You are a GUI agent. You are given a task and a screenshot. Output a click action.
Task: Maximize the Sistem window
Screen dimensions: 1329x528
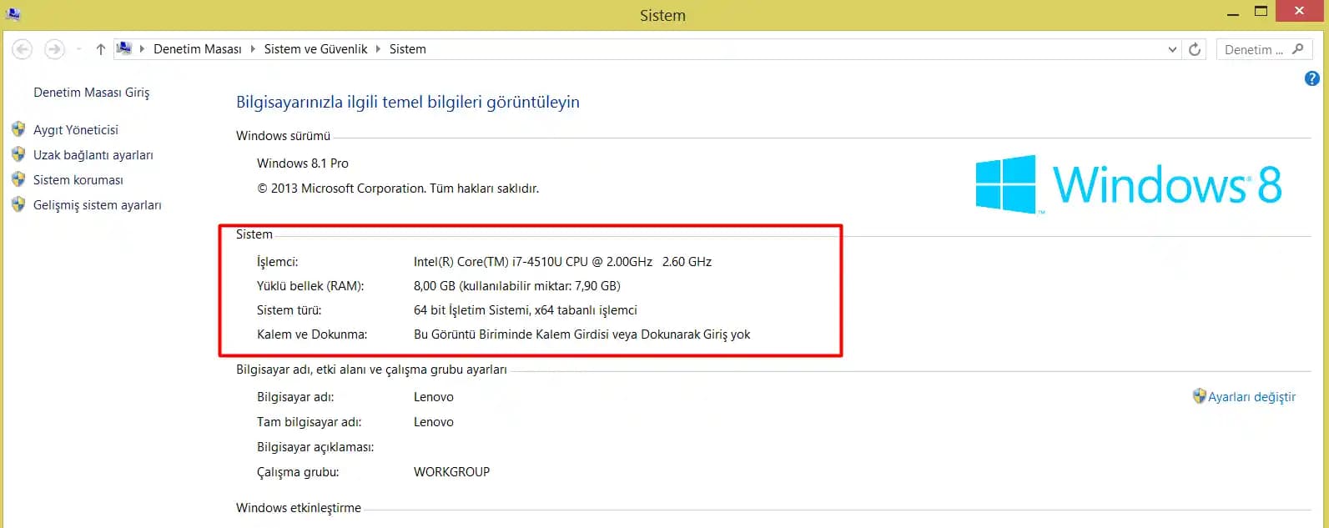coord(1261,12)
